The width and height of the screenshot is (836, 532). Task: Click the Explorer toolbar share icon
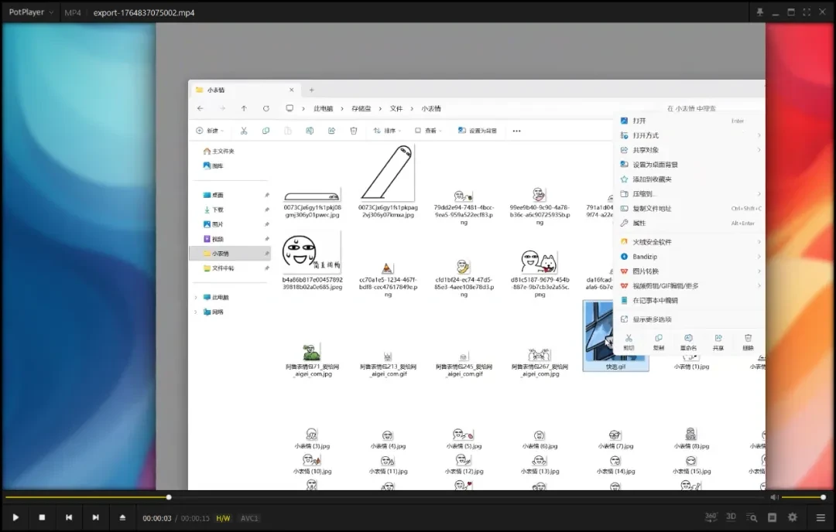[331, 131]
